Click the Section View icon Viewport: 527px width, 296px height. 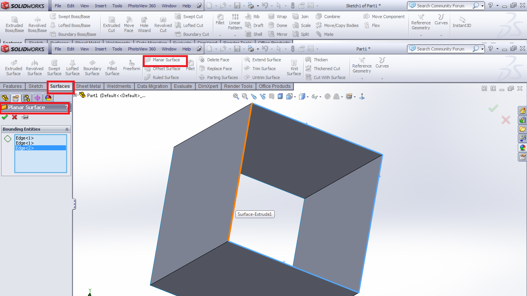pyautogui.click(x=272, y=96)
